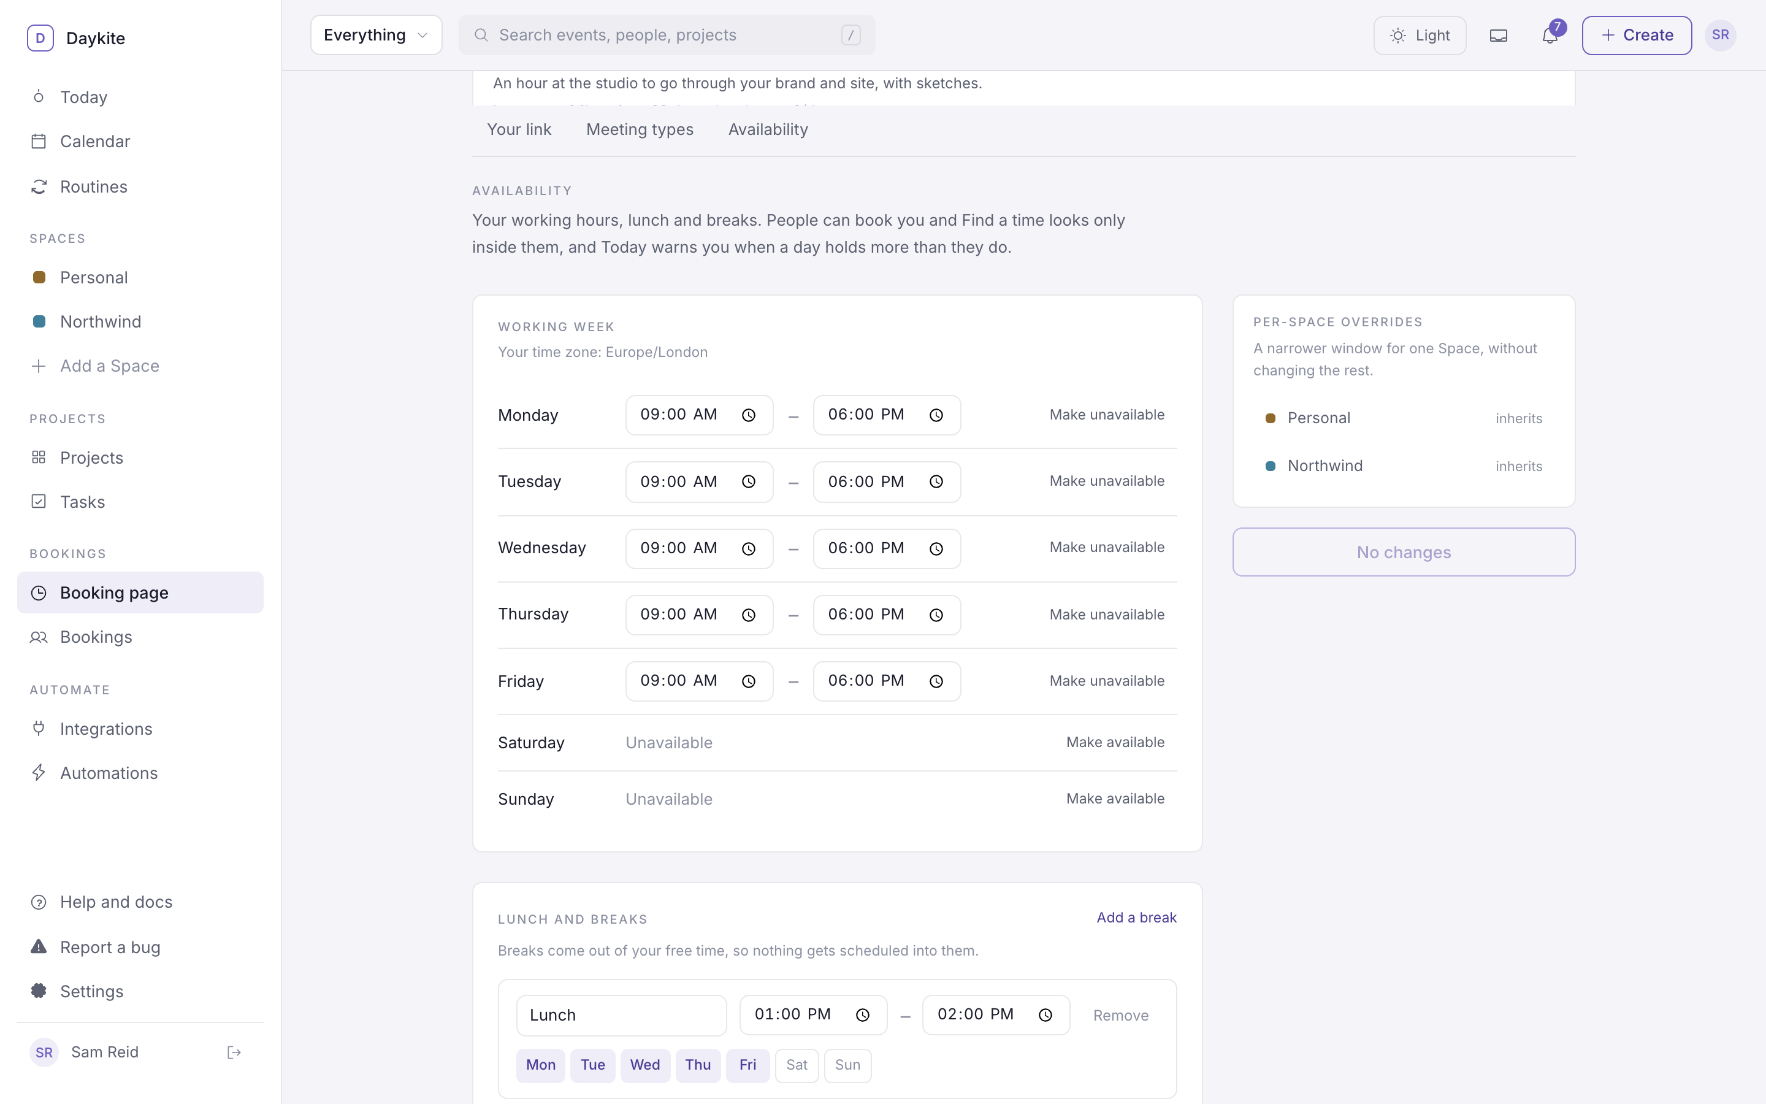1766x1104 pixels.
Task: Click the Personal space color dot
Action: coord(39,277)
